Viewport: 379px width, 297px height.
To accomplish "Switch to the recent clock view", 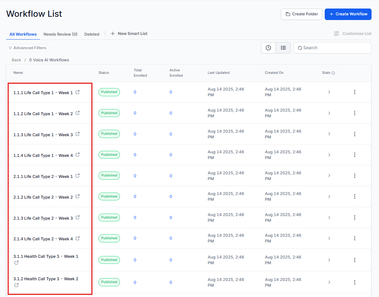I will (268, 48).
